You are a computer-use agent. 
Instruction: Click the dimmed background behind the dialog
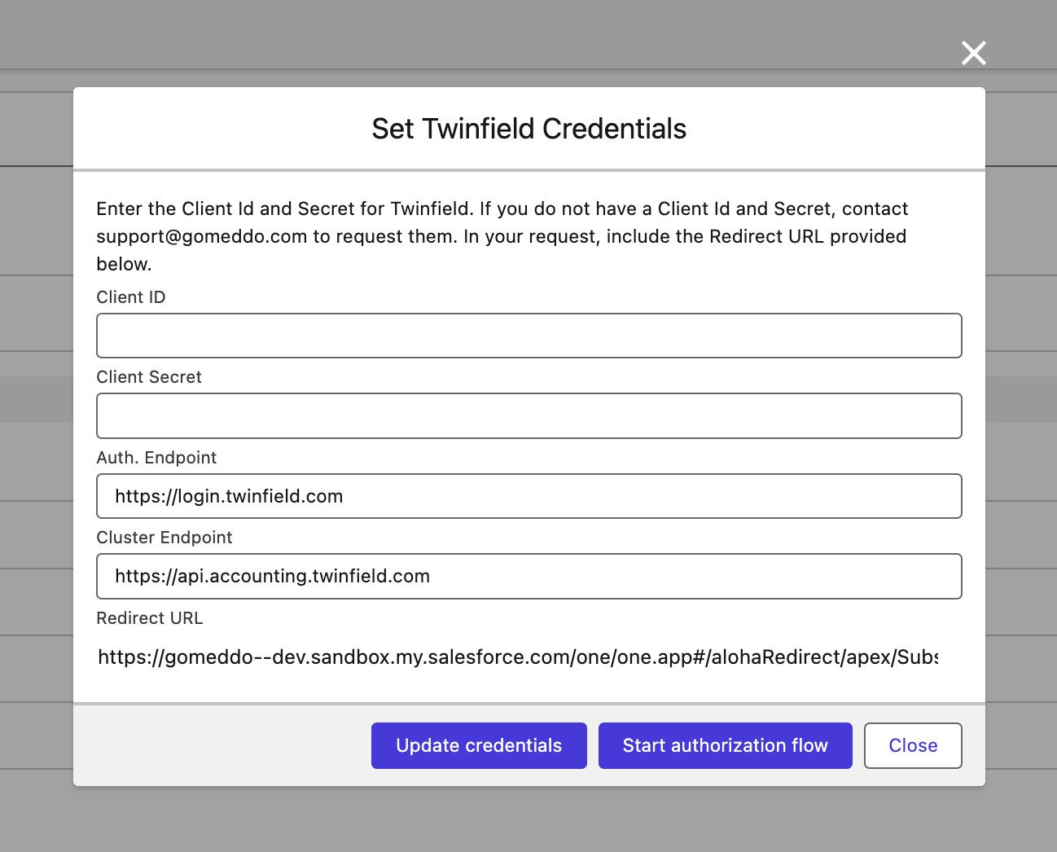[x=37, y=424]
